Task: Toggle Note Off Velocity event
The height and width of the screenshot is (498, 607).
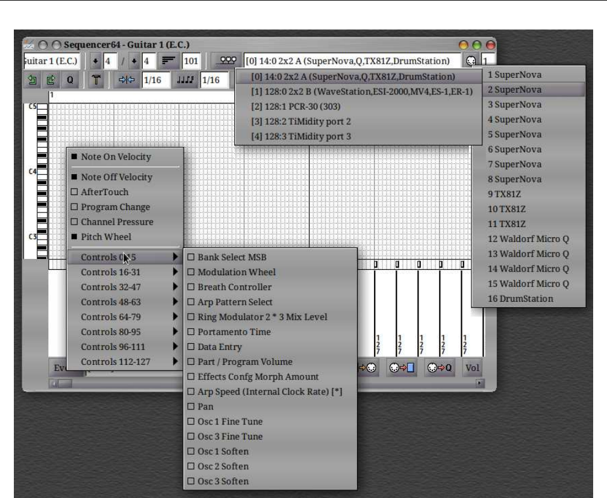Action: click(125, 177)
